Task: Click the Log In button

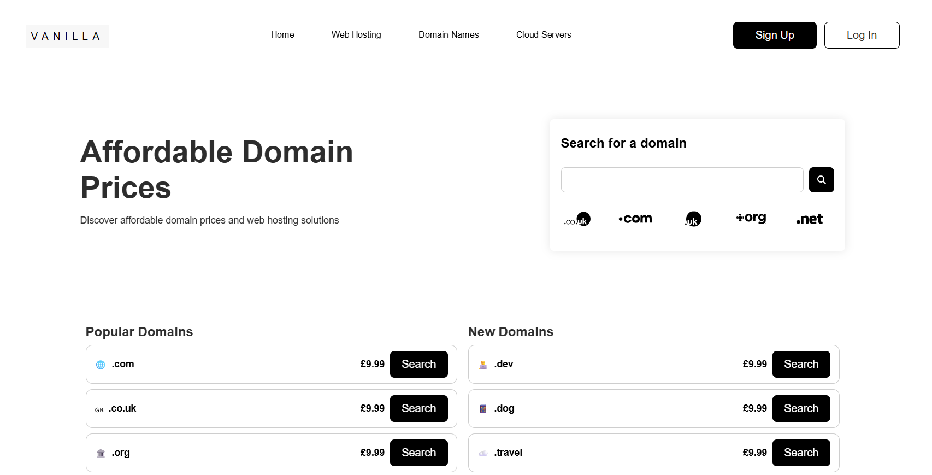Action: point(862,36)
